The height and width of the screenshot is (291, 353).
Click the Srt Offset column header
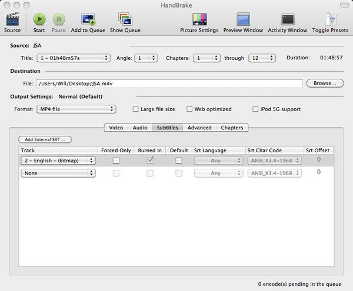(x=319, y=150)
